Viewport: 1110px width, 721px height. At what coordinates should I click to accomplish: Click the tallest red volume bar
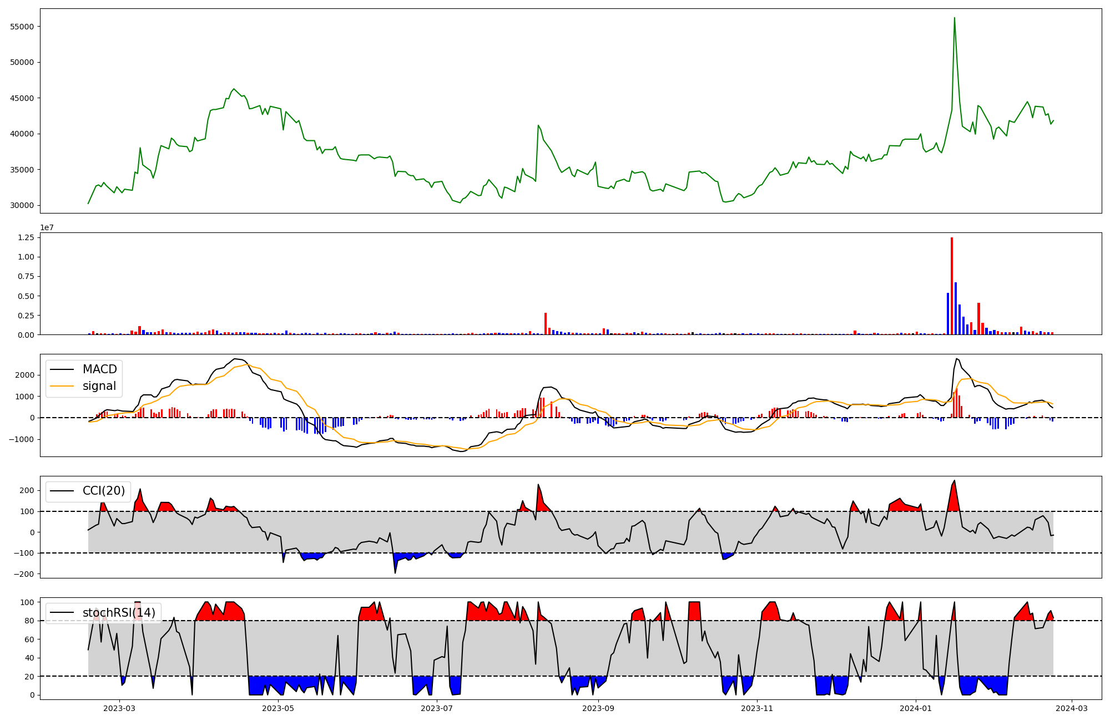coord(952,286)
